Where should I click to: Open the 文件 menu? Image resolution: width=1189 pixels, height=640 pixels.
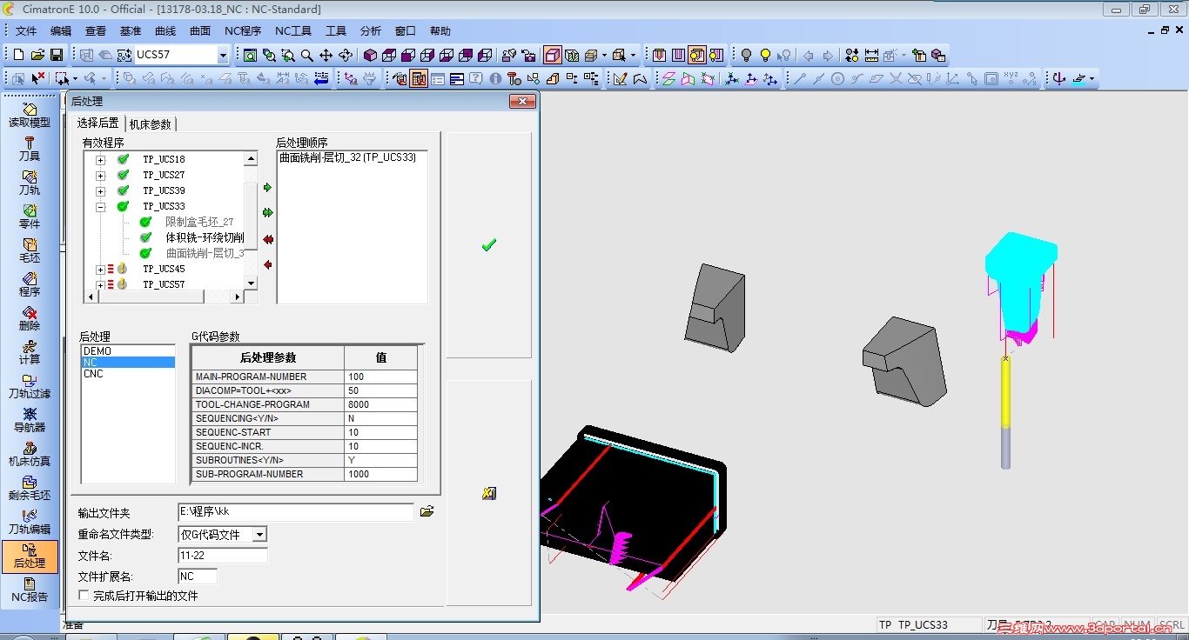[26, 31]
